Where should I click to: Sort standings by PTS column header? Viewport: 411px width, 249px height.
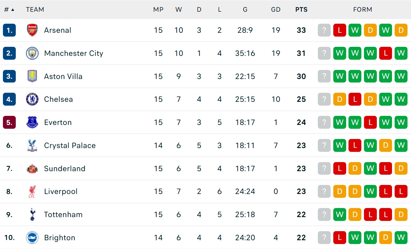(301, 10)
